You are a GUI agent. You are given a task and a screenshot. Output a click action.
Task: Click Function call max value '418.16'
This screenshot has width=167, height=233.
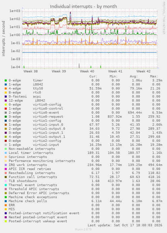click(x=154, y=177)
